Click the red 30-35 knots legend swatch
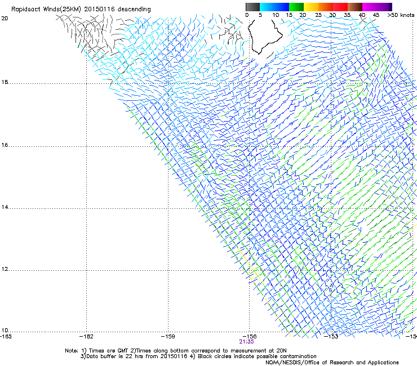 click(x=340, y=7)
